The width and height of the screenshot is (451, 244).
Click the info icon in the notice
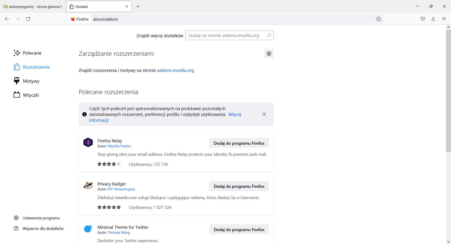point(84,114)
